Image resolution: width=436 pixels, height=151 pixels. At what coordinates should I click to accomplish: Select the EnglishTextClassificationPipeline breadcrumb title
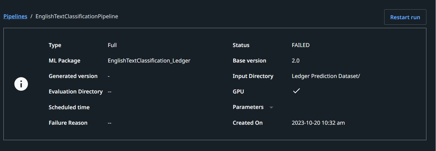[77, 16]
